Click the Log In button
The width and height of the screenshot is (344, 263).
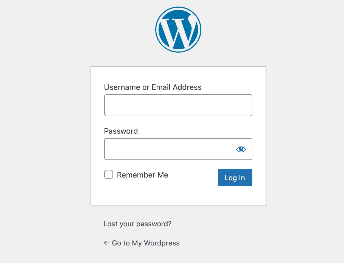pyautogui.click(x=235, y=178)
